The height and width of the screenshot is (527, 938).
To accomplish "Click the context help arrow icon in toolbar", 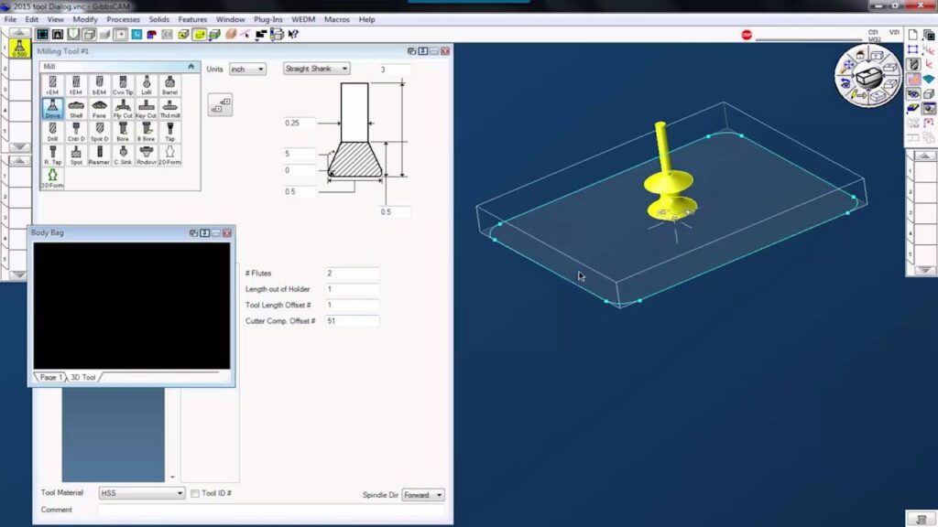I will tap(293, 35).
